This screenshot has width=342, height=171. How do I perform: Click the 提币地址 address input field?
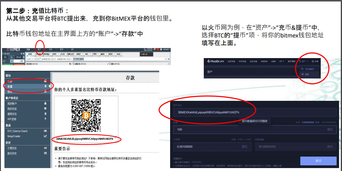pos(255,112)
